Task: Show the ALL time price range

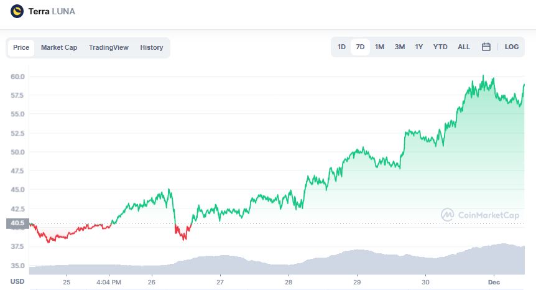Action: tap(464, 47)
